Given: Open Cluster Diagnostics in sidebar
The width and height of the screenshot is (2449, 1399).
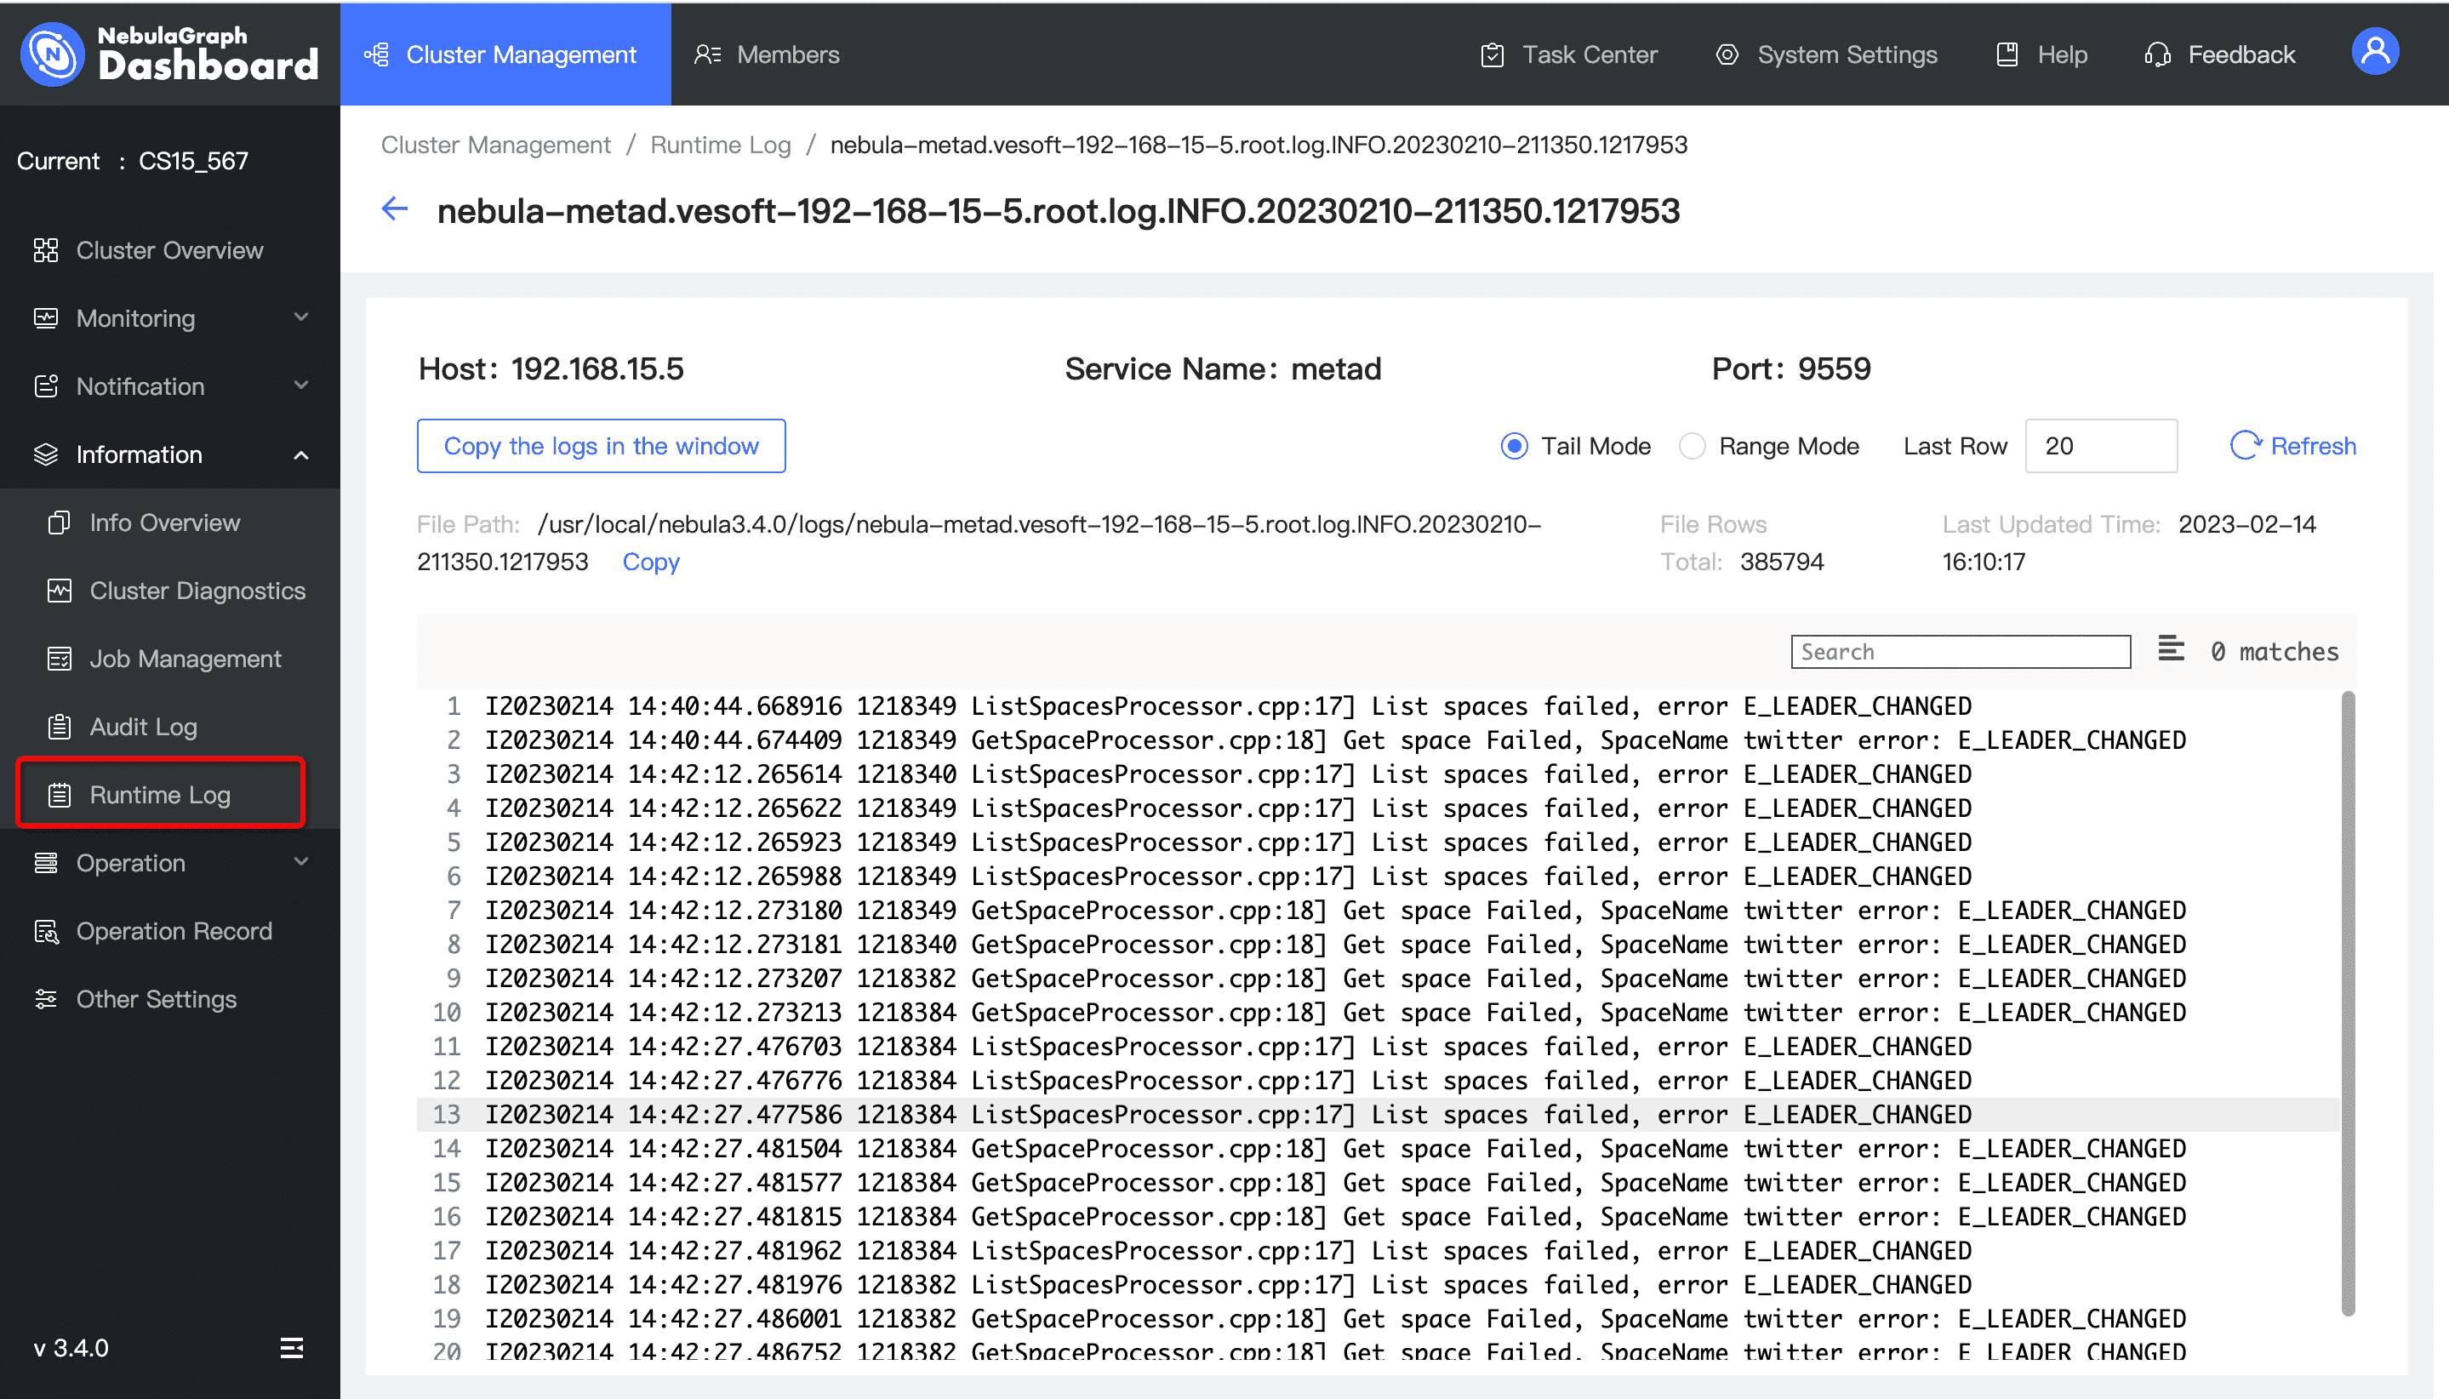Looking at the screenshot, I should (197, 591).
